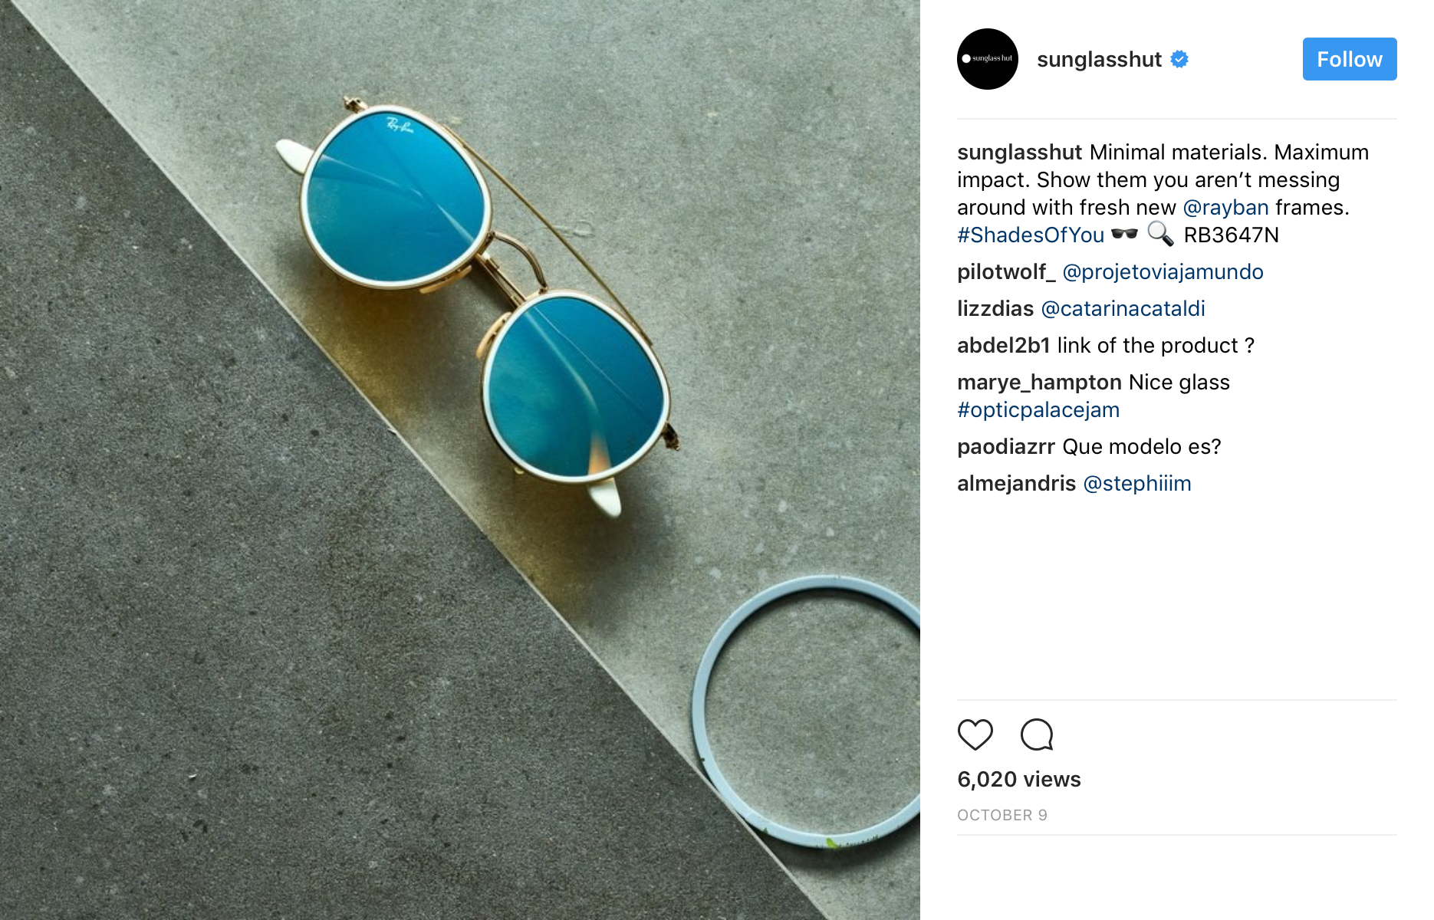Viewport: 1434px width, 920px height.
Task: Open the @stephiiim mention
Action: [x=1137, y=483]
